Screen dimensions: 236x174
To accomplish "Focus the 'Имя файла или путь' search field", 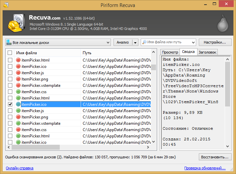I will [x=169, y=42].
